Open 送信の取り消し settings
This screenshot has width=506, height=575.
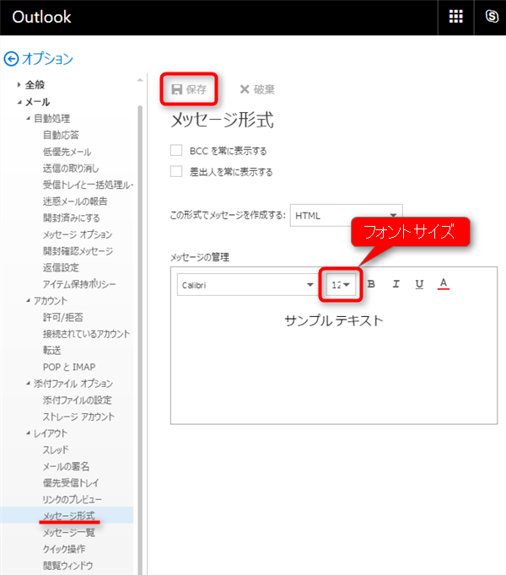pos(71,169)
